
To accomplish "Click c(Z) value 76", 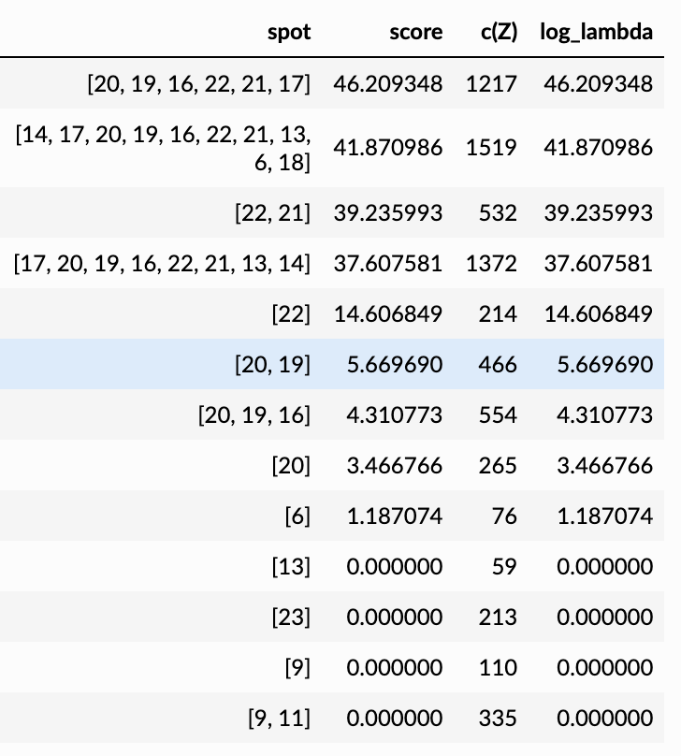I will (x=504, y=516).
